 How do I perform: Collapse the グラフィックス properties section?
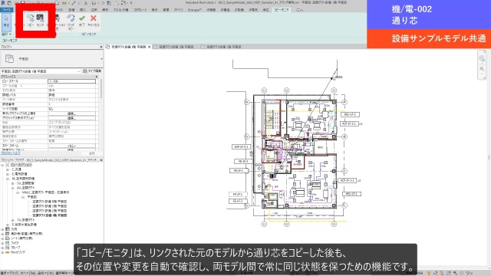(97, 77)
